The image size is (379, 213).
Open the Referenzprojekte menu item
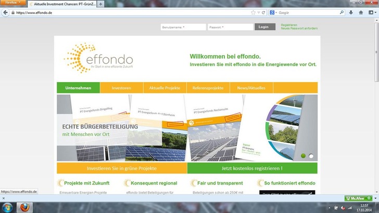coord(208,88)
